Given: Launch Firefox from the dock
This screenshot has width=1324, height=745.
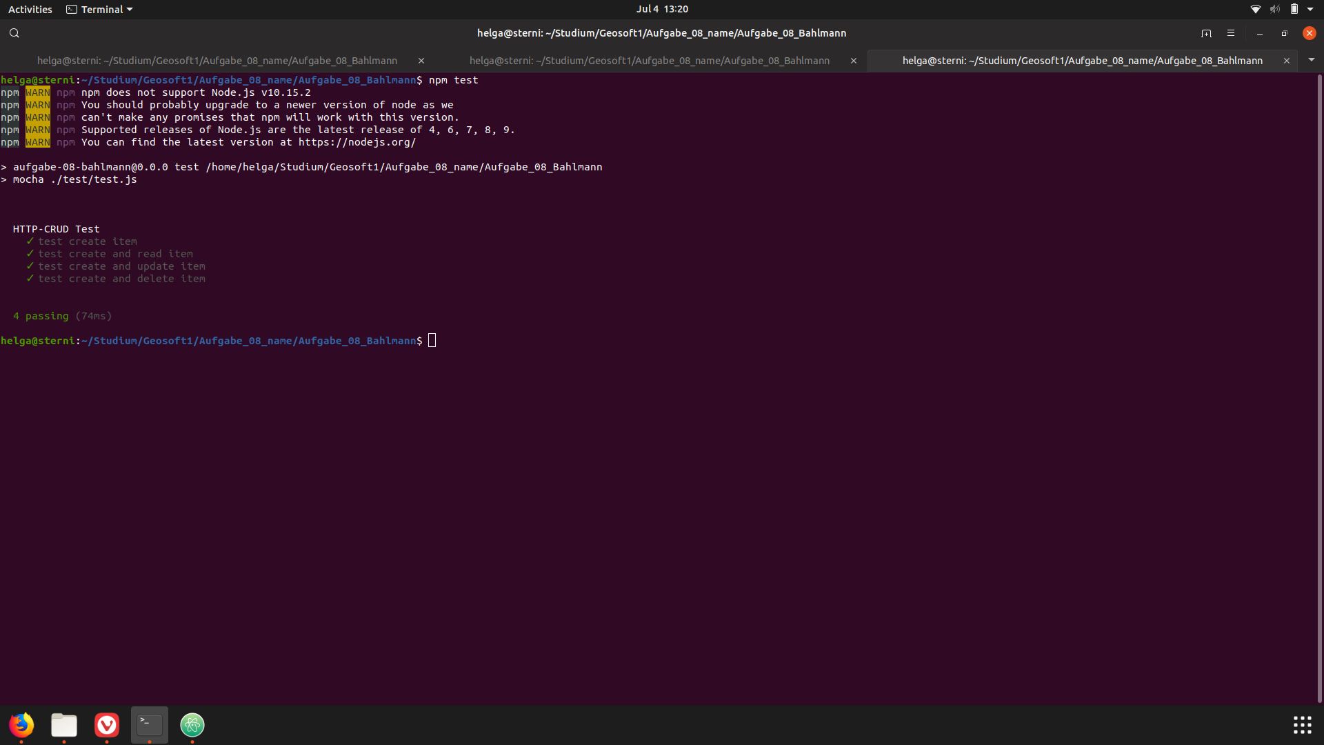Looking at the screenshot, I should pos(21,725).
